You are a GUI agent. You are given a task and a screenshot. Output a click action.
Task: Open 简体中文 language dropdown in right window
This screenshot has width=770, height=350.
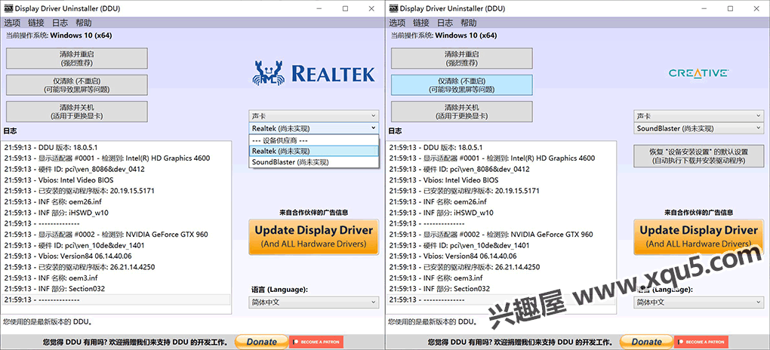698,302
